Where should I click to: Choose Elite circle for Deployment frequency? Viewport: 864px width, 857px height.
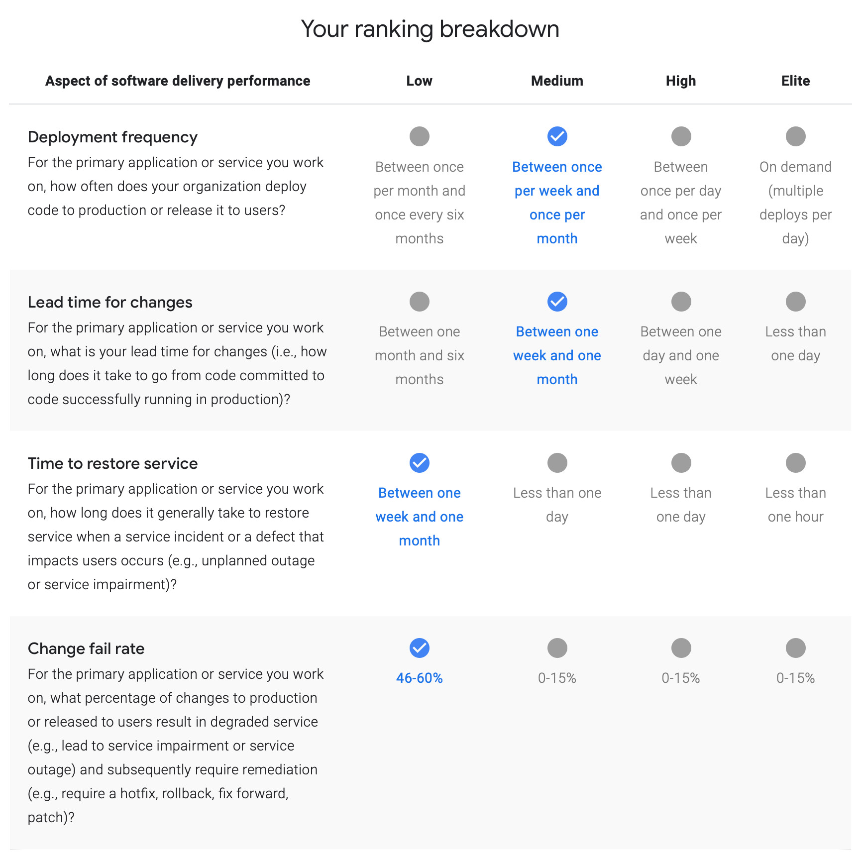tap(795, 136)
